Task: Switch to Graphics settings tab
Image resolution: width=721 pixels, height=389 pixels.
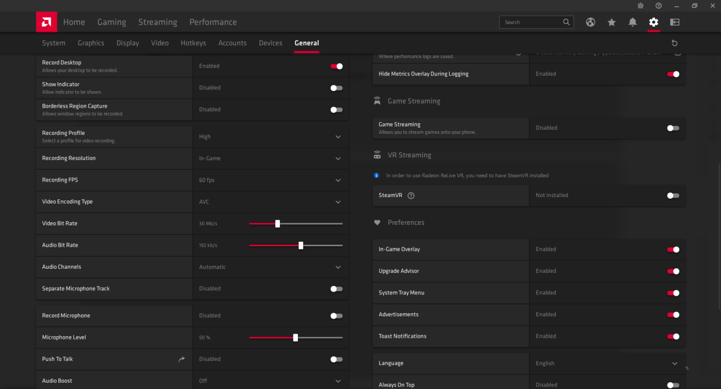Action: pyautogui.click(x=91, y=43)
